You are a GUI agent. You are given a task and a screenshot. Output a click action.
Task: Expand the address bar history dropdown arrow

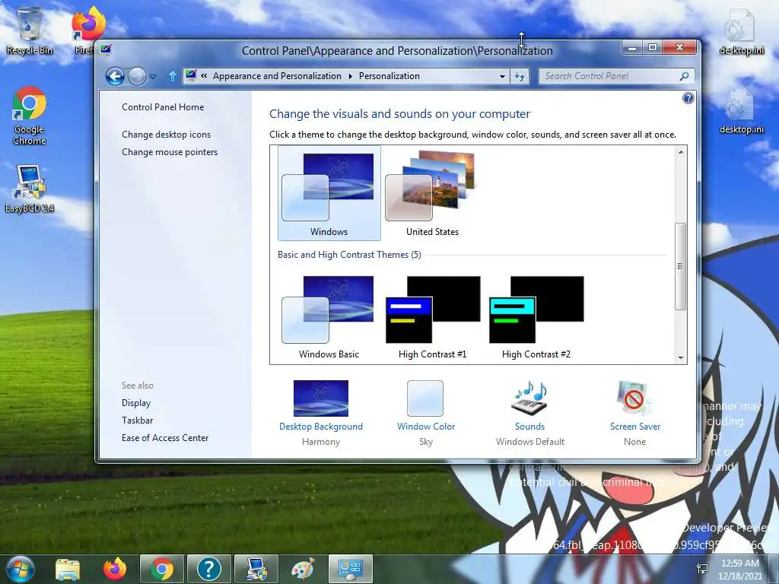(x=502, y=77)
